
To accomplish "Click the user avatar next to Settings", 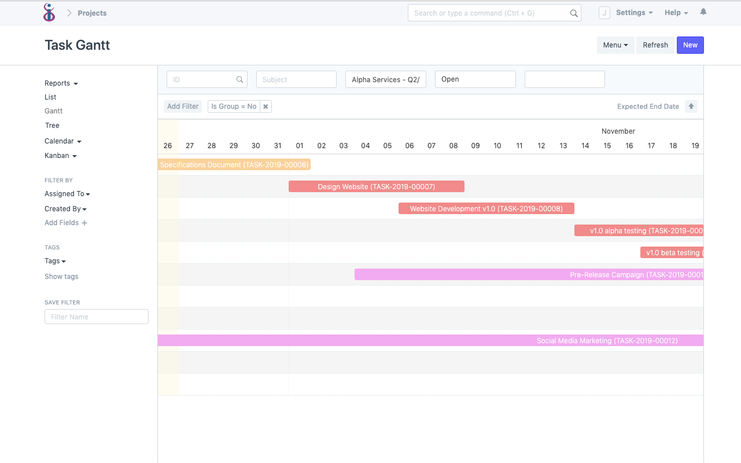I will click(x=604, y=12).
